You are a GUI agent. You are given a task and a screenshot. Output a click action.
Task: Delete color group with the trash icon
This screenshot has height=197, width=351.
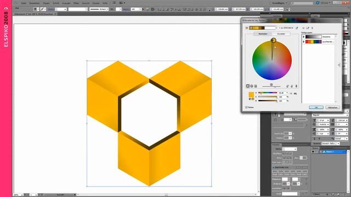[x=312, y=28]
